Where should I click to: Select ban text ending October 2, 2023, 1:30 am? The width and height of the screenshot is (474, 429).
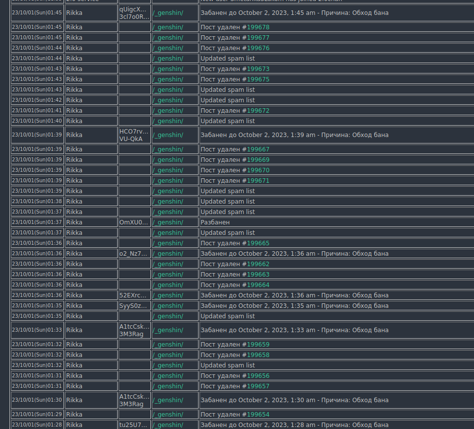pyautogui.click(x=294, y=400)
